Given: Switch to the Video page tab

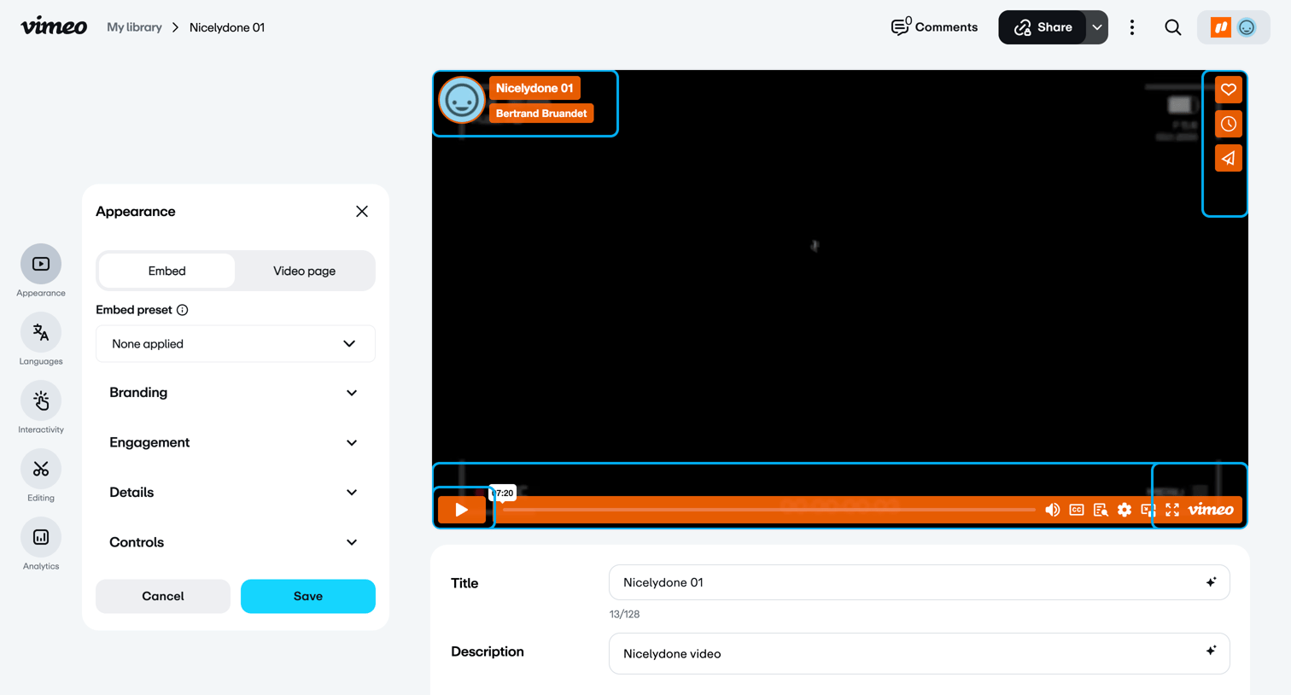Looking at the screenshot, I should click(x=304, y=271).
